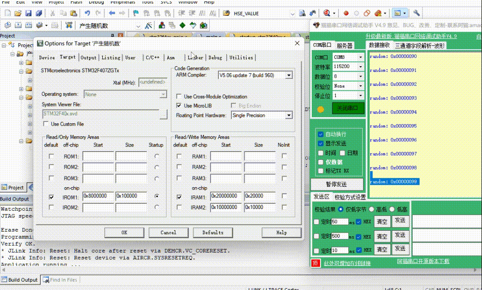Viewport: 482px width, 290px height.
Task: Click the Save file toolbar icon
Action: 28,13
